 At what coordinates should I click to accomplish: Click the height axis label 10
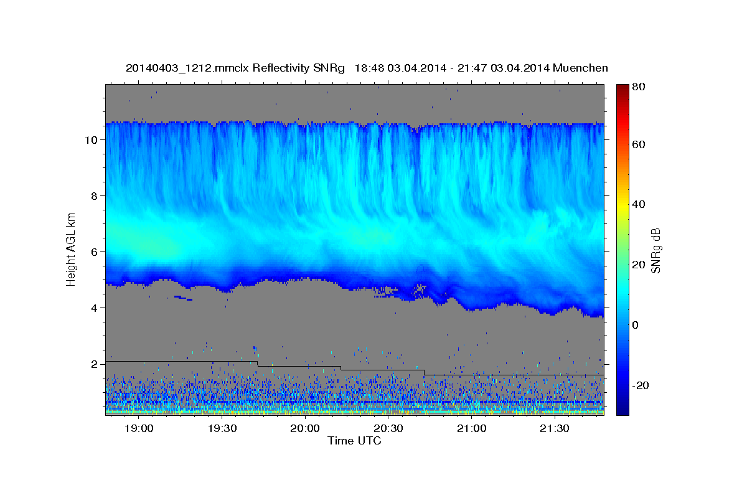pyautogui.click(x=91, y=140)
